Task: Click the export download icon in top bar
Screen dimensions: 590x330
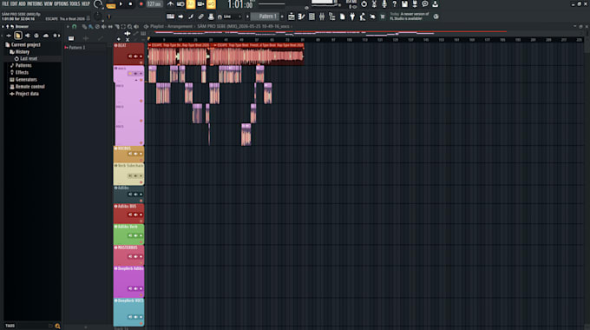Action: pos(435,4)
